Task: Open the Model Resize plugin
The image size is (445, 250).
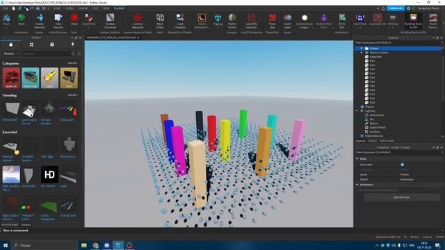Action: pyautogui.click(x=432, y=21)
